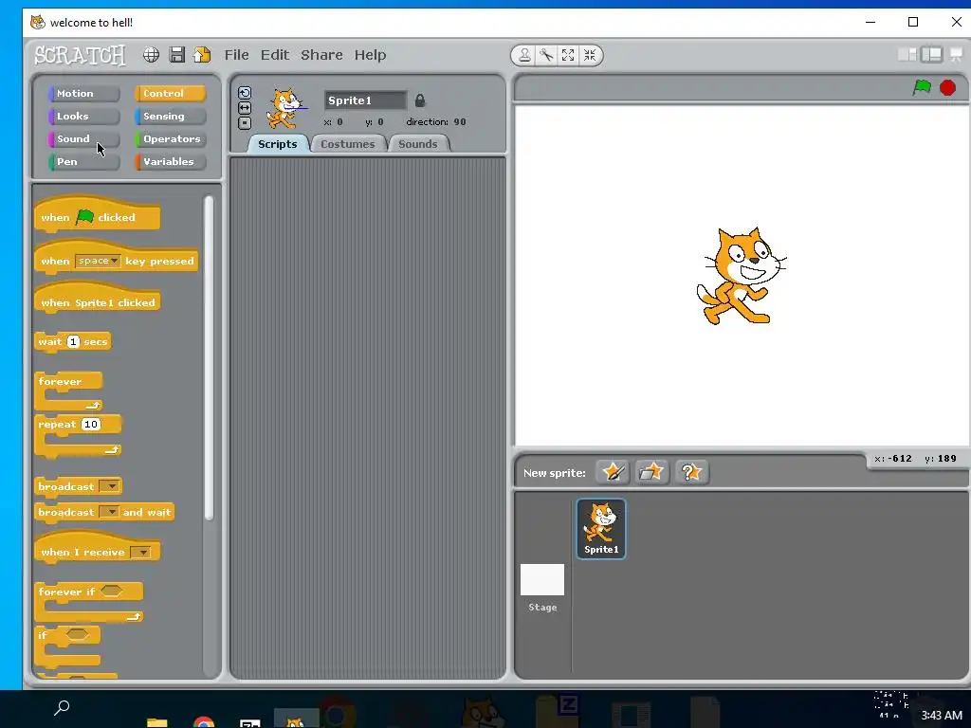The image size is (971, 728).
Task: Select the Sprite1 thumbnail in sprite list
Action: click(x=601, y=529)
